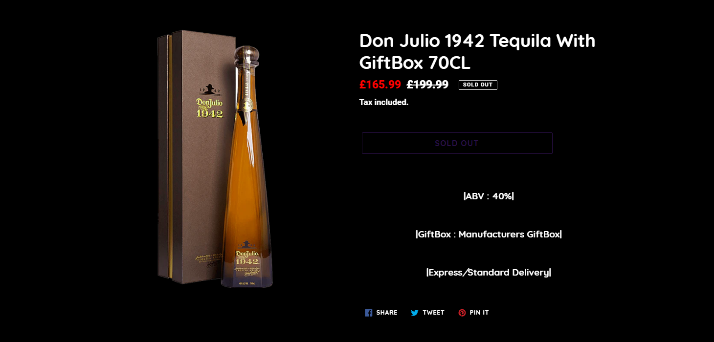Click the Pinterest logo icon
714x342 pixels.
[x=462, y=313]
